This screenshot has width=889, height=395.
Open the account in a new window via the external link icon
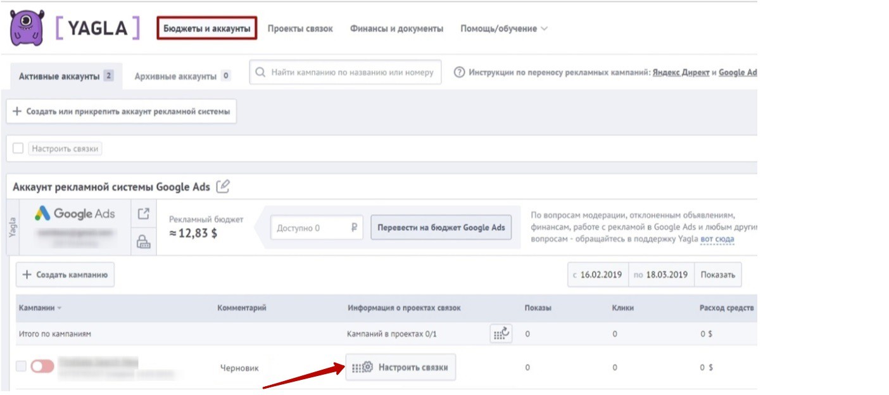(144, 214)
